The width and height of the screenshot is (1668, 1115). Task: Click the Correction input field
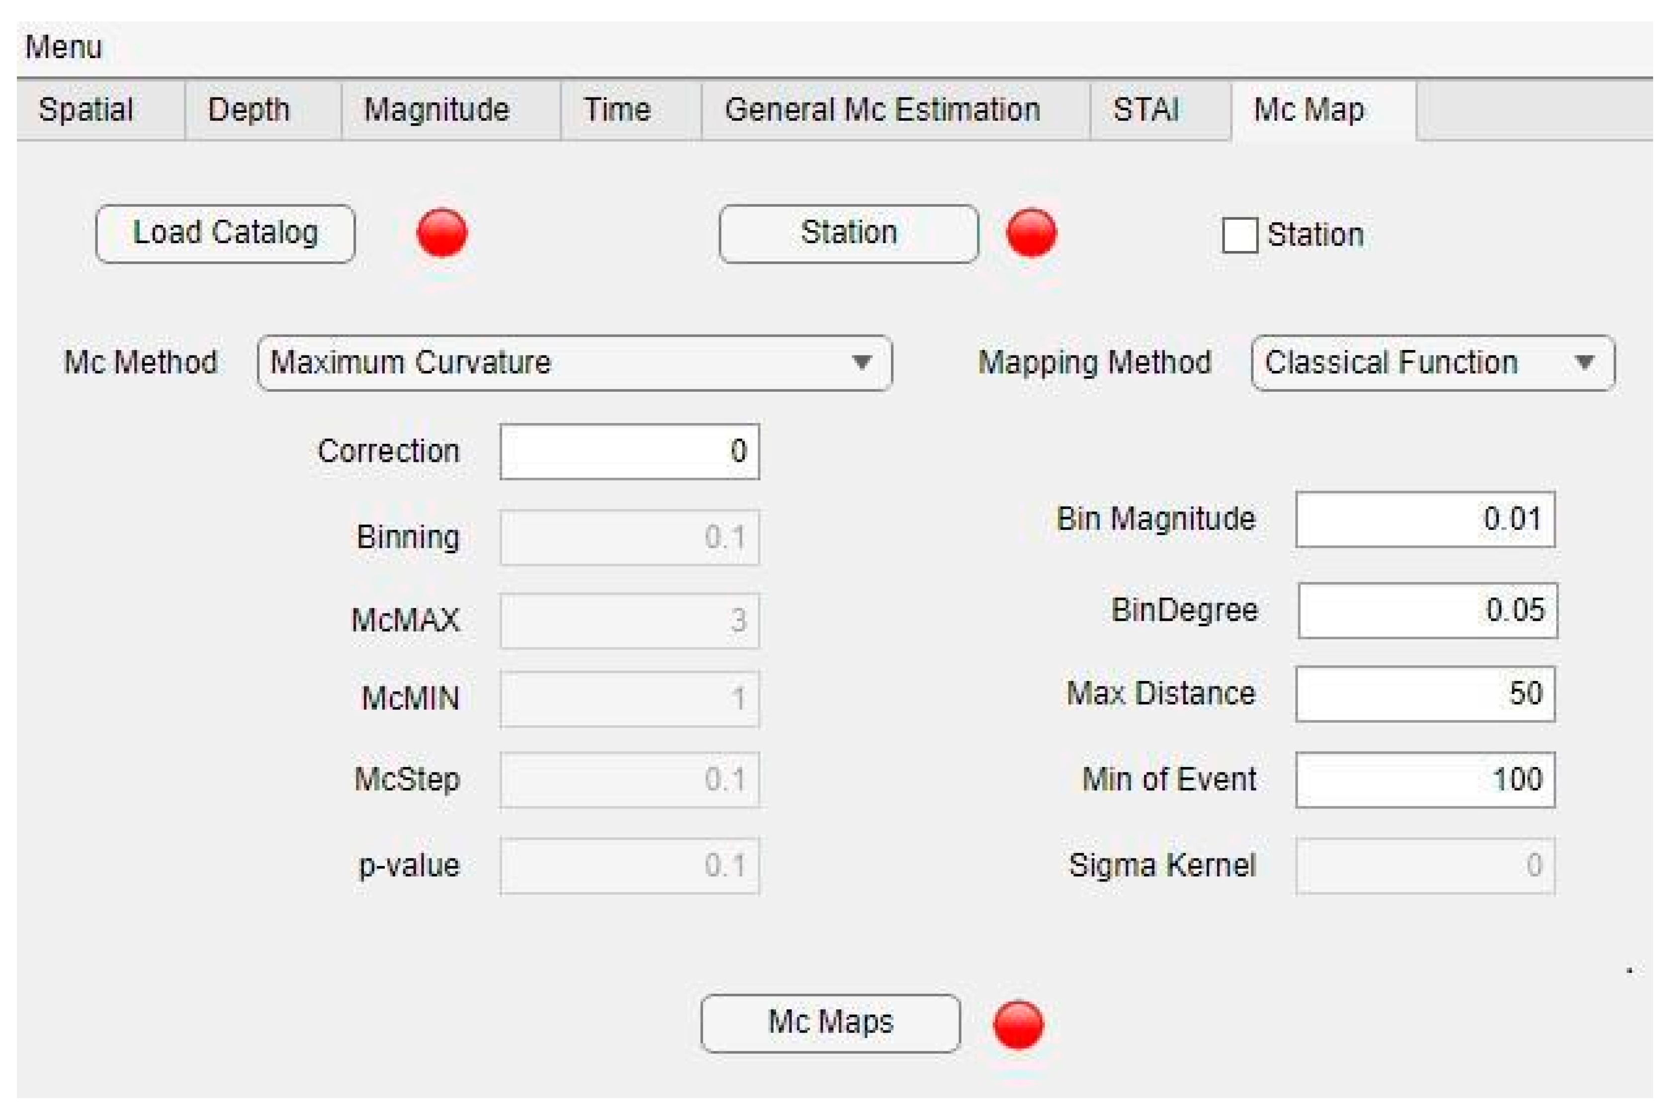[629, 451]
